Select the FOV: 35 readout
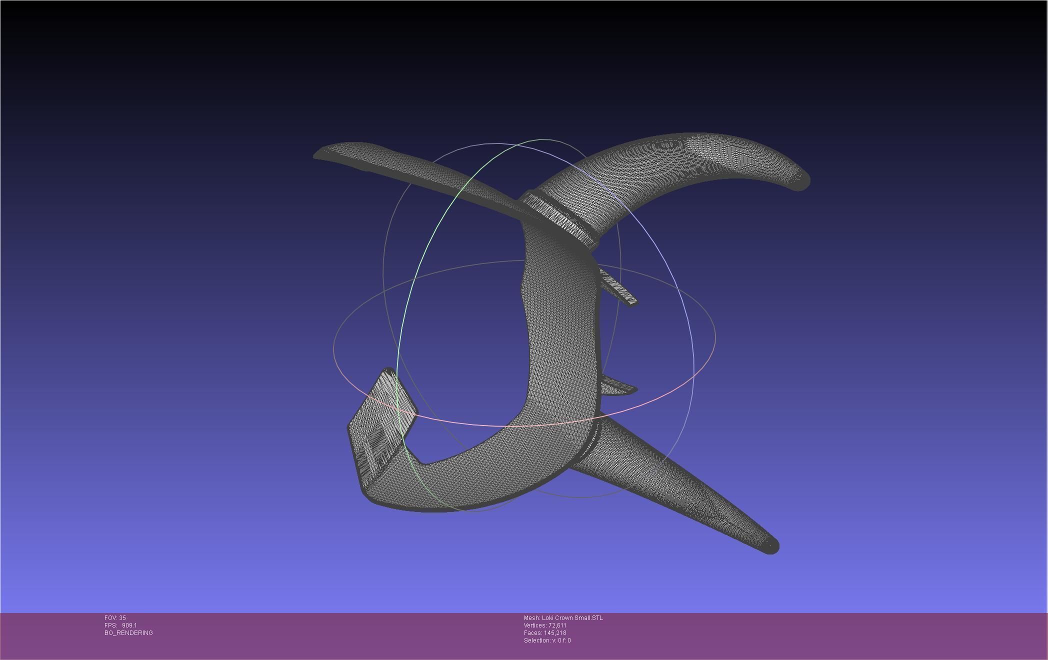Viewport: 1048px width, 660px height. tap(115, 618)
